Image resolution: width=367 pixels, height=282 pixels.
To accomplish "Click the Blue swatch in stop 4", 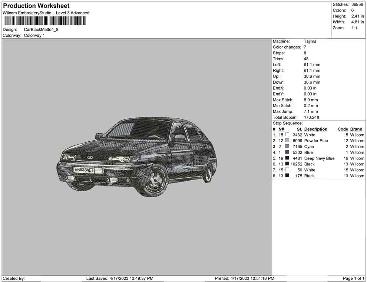I will coord(287,152).
